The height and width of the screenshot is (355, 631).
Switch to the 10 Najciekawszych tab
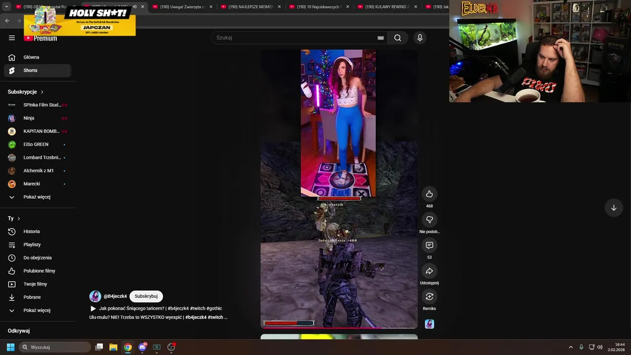coord(318,7)
